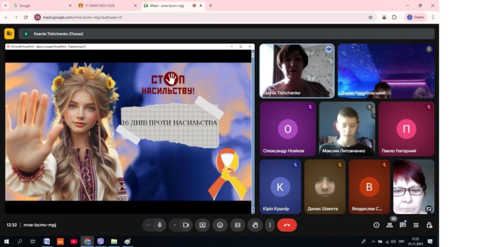Open the chat messages panel
Screen dimensions: 497x247
(402, 225)
